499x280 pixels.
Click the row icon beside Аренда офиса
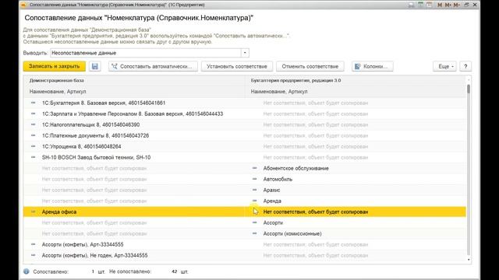(33, 212)
